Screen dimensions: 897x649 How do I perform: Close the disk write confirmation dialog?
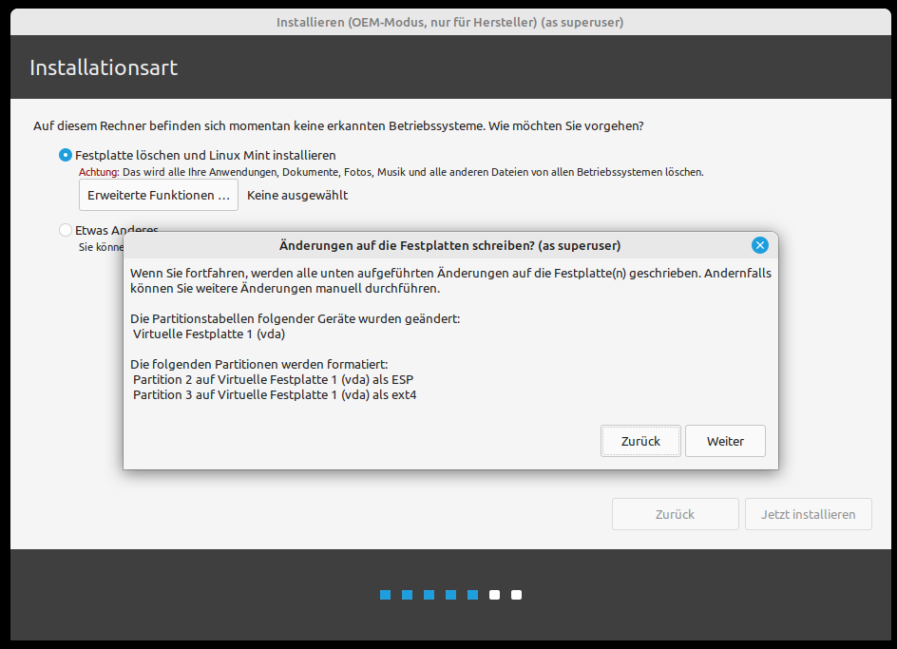tap(759, 245)
